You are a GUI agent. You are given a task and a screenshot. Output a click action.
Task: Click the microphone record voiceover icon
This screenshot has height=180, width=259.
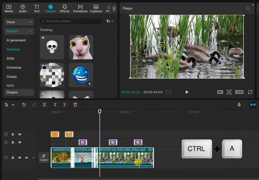point(239,105)
